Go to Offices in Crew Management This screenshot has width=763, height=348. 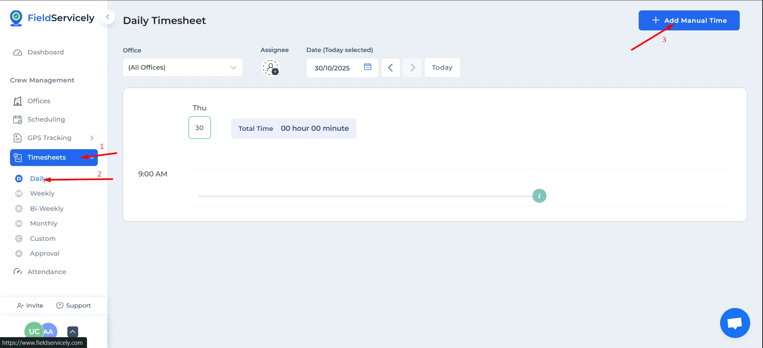[39, 101]
